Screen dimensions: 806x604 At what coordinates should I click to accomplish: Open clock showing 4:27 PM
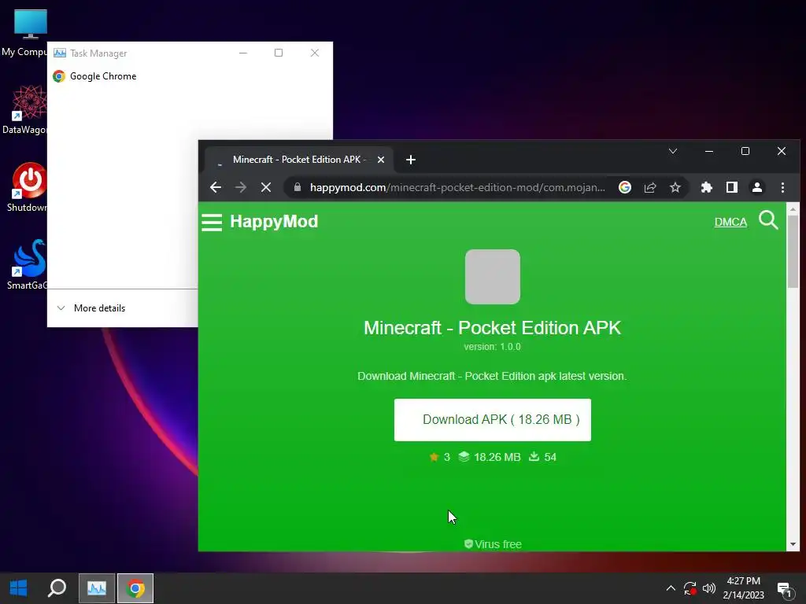[x=743, y=588]
